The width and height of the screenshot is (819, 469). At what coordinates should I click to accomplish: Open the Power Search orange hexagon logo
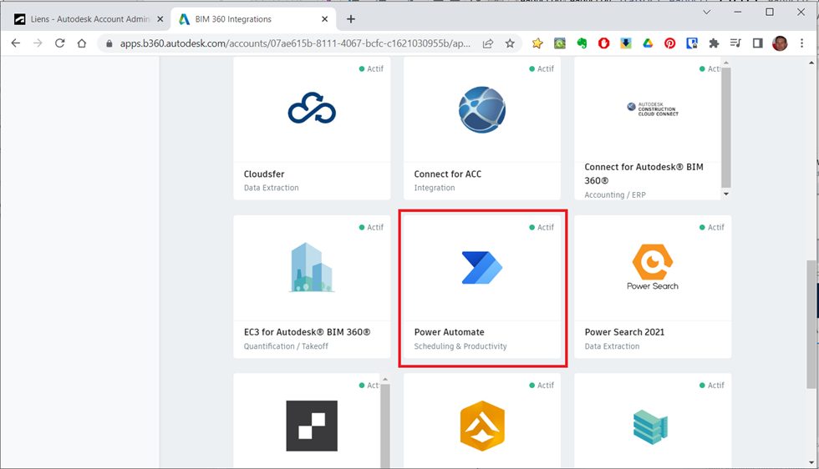point(653,267)
